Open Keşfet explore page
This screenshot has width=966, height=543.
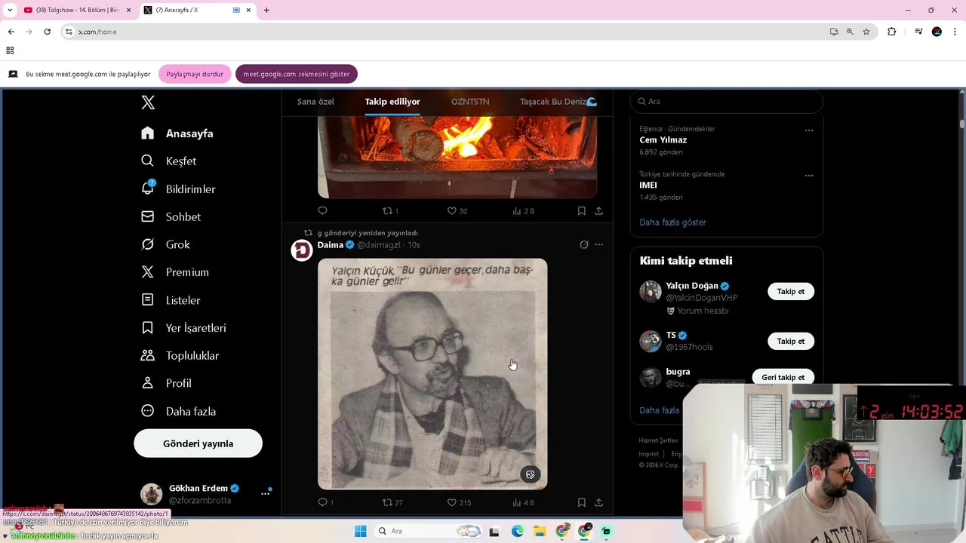pos(169,161)
